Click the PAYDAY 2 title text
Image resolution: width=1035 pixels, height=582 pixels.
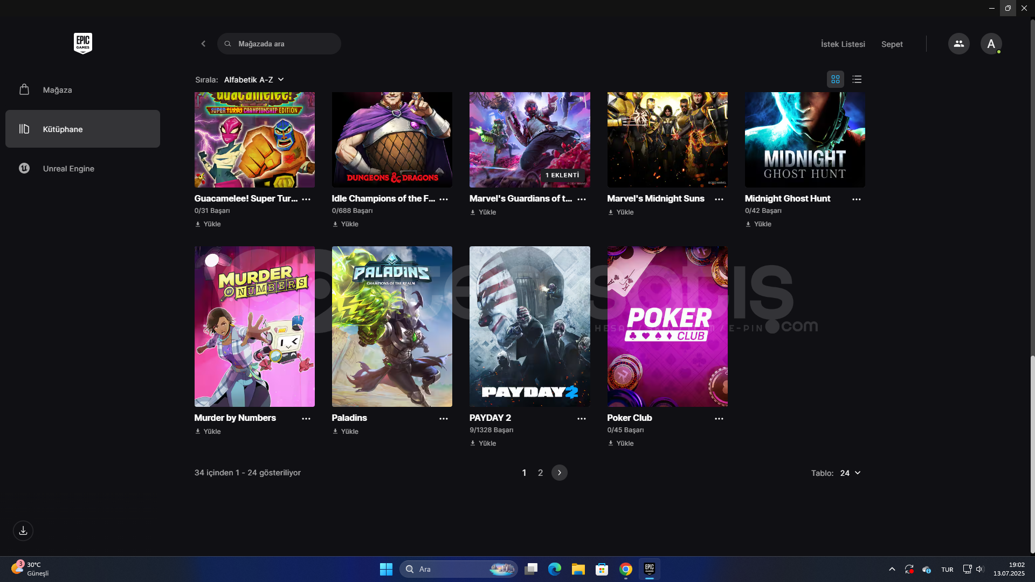tap(490, 418)
